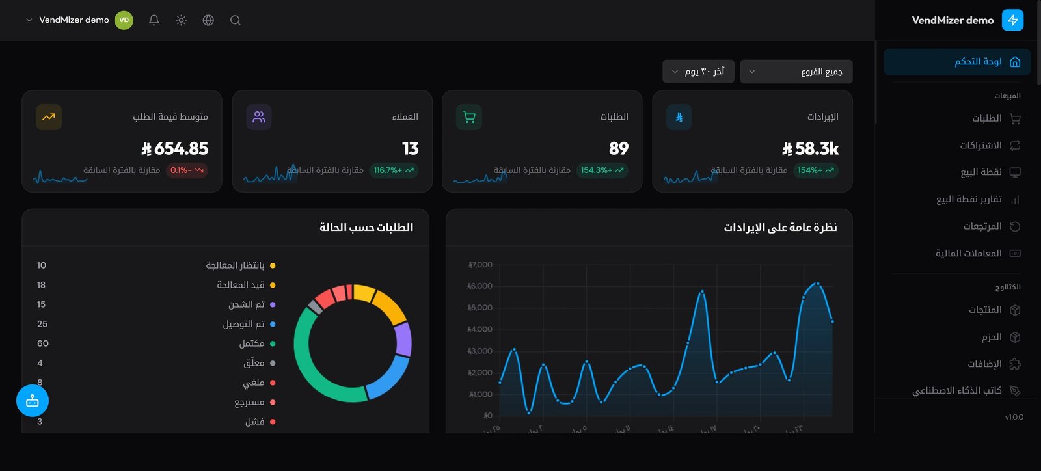Click the 654.85 average order value
Screen dimensions: 1041x471
(175, 149)
